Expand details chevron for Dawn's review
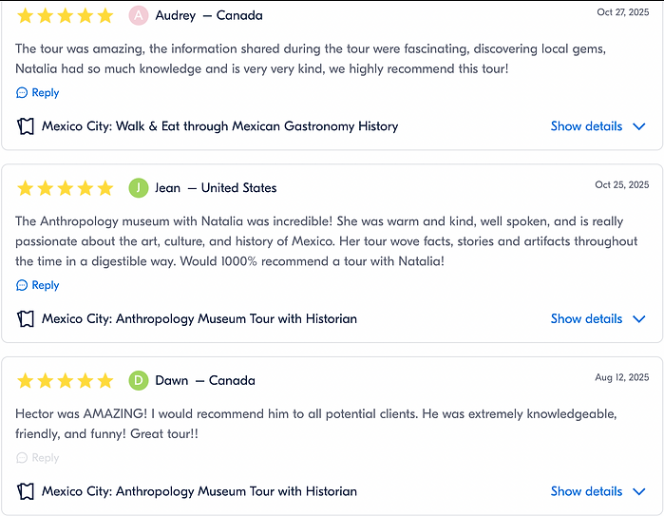This screenshot has height=516, width=664. click(639, 491)
